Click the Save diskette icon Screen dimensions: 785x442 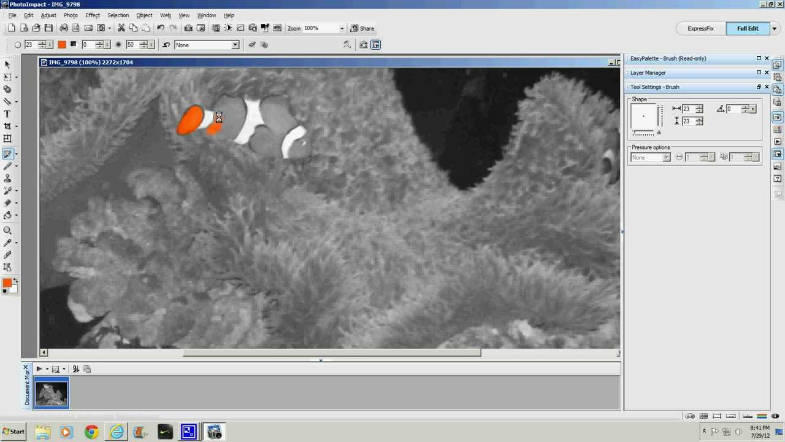coord(48,28)
